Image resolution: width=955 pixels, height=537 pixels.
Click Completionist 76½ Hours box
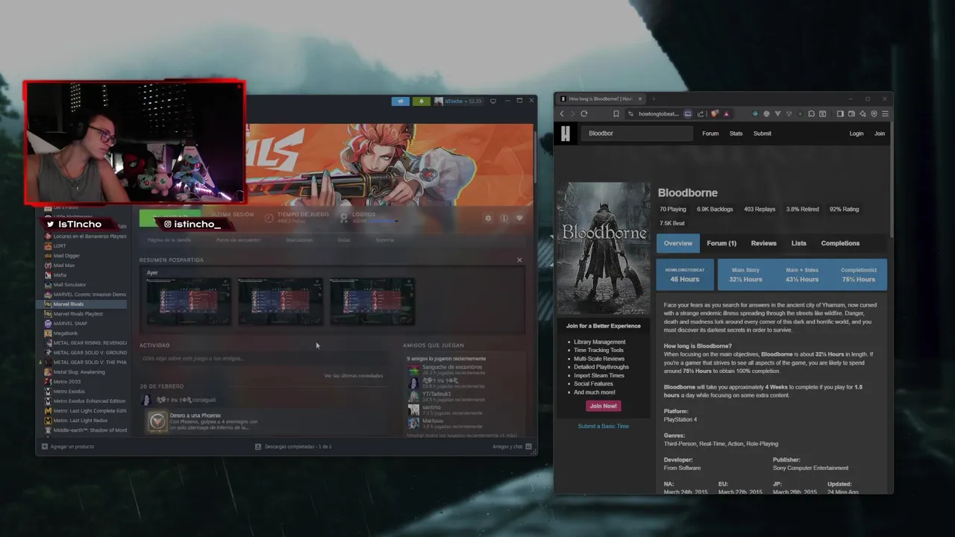click(x=858, y=274)
